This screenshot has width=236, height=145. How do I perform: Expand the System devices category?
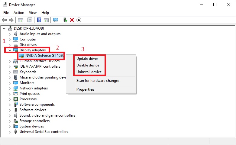pyautogui.click(x=10, y=127)
